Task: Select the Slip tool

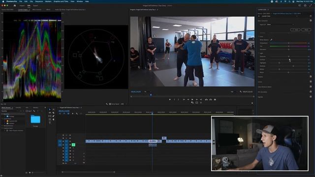Action: [50, 116]
